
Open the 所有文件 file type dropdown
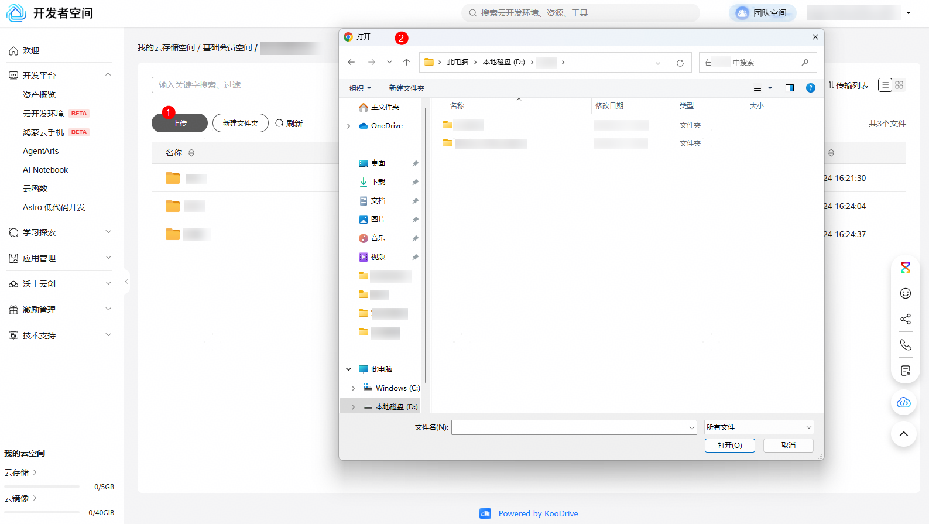(759, 427)
